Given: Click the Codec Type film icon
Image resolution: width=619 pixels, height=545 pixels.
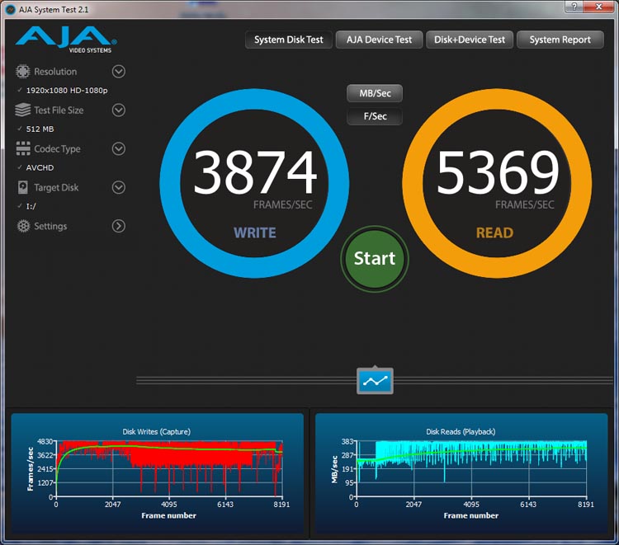Looking at the screenshot, I should [x=22, y=149].
